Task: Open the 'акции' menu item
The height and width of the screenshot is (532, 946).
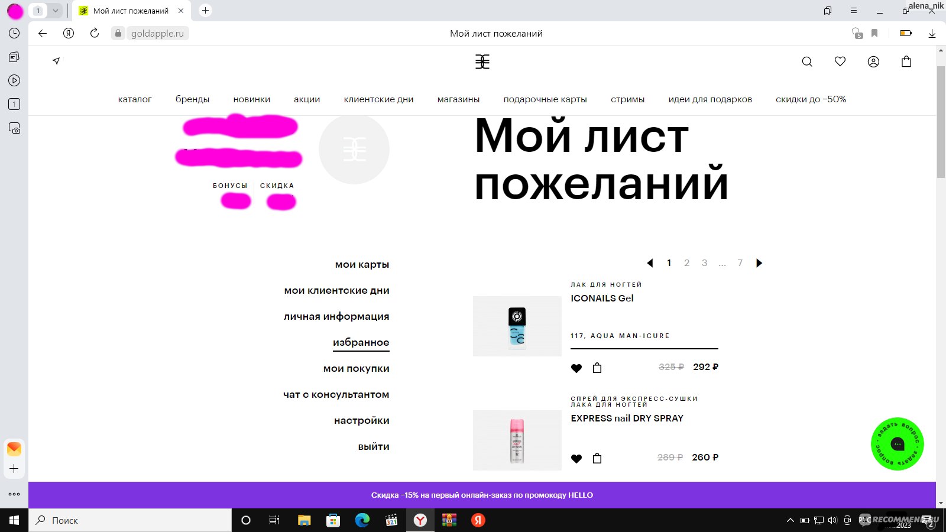Action: click(307, 99)
